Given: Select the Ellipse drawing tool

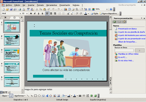Looking at the screenshot, I should pos(39,96).
